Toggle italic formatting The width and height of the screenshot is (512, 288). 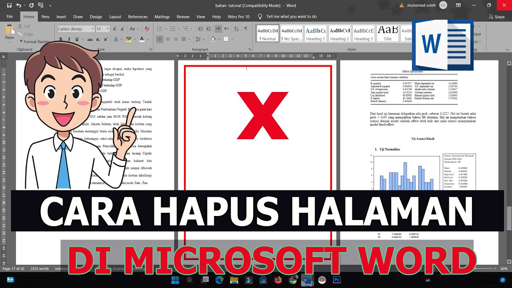[x=69, y=39]
